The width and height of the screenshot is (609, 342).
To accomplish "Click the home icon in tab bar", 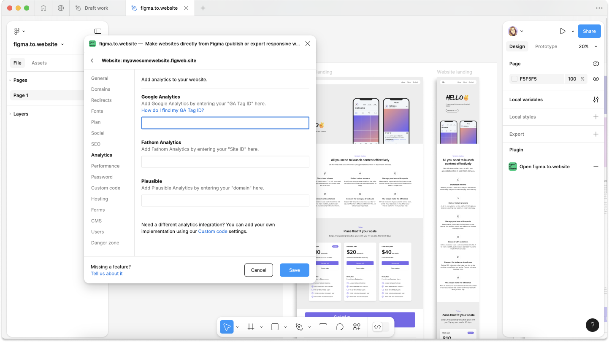I will pyautogui.click(x=43, y=8).
